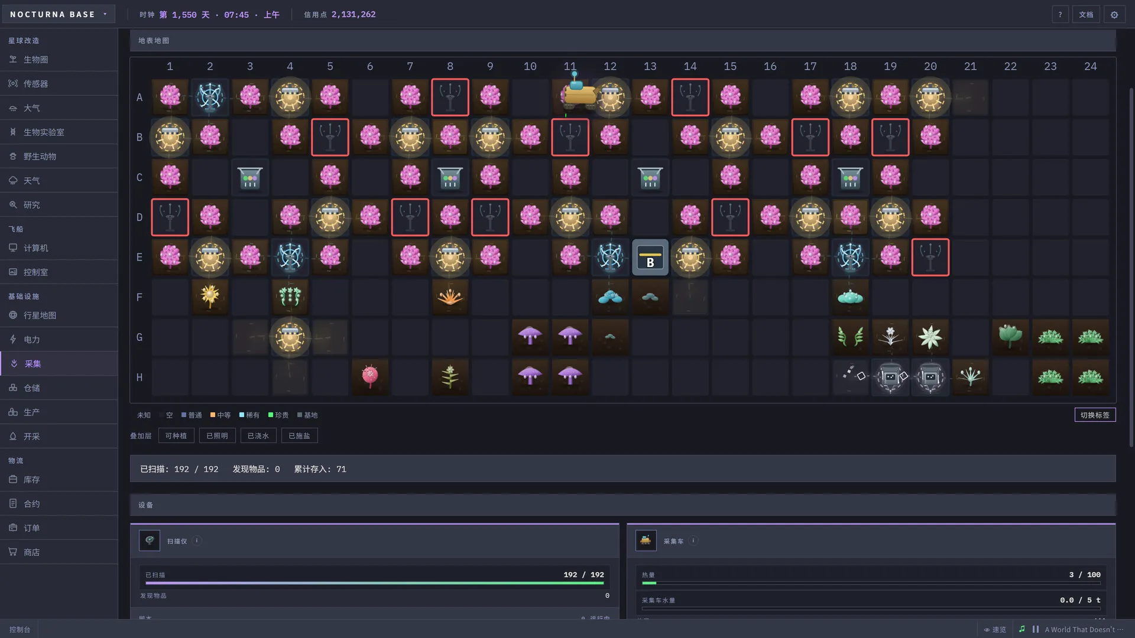Image resolution: width=1135 pixels, height=638 pixels.
Task: Click the 已扫描 progress bar
Action: pos(375,583)
